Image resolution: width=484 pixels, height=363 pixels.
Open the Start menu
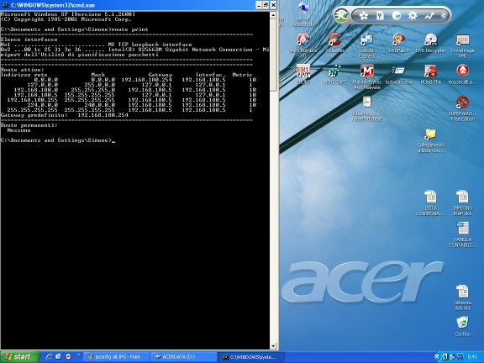(x=20, y=357)
